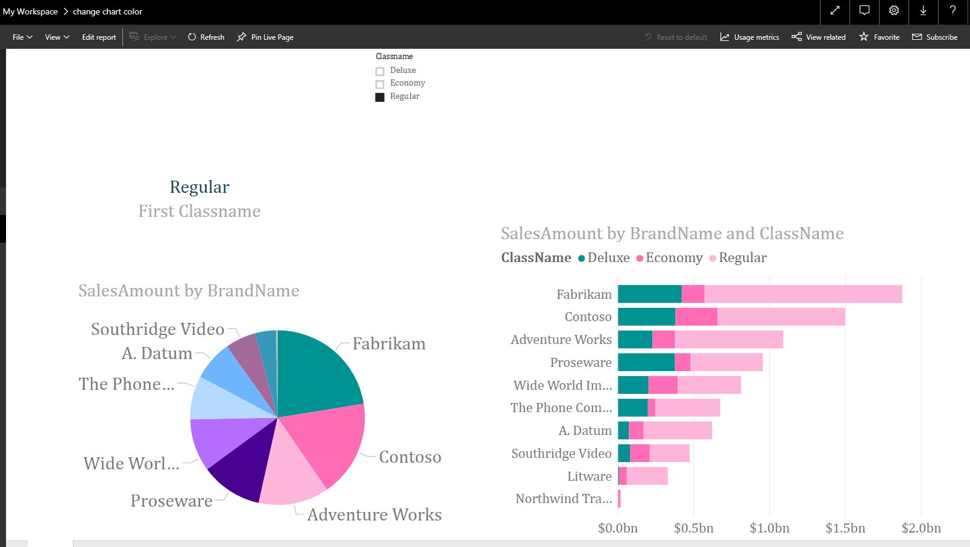Click the Subscribe envelope icon
The height and width of the screenshot is (547, 970).
(917, 37)
